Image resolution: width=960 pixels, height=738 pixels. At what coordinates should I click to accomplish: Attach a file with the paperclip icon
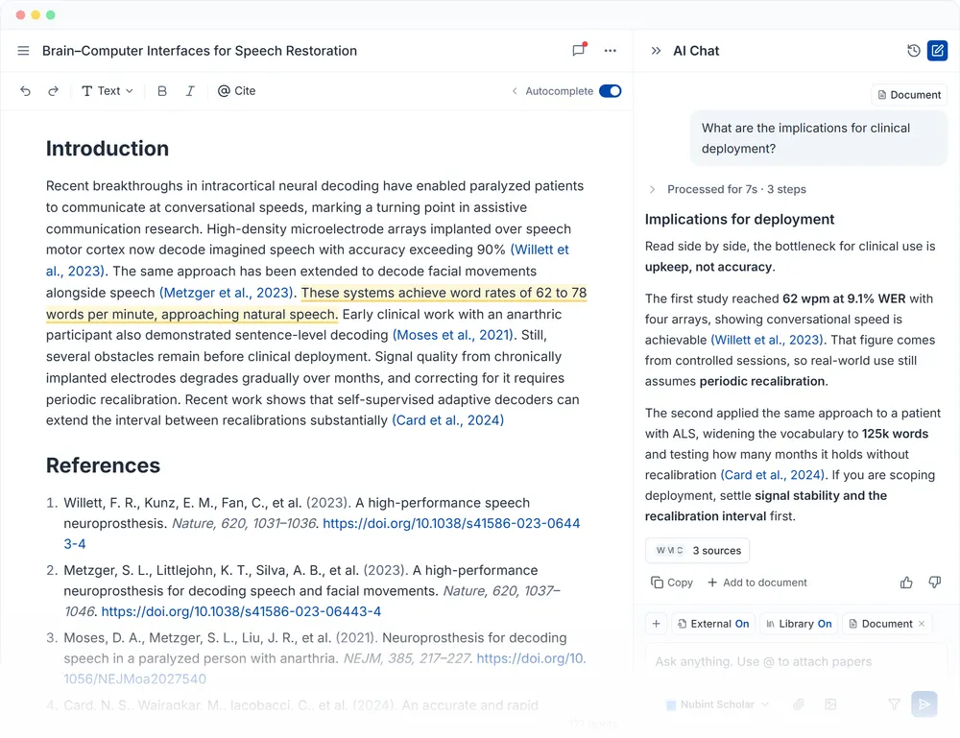[799, 704]
